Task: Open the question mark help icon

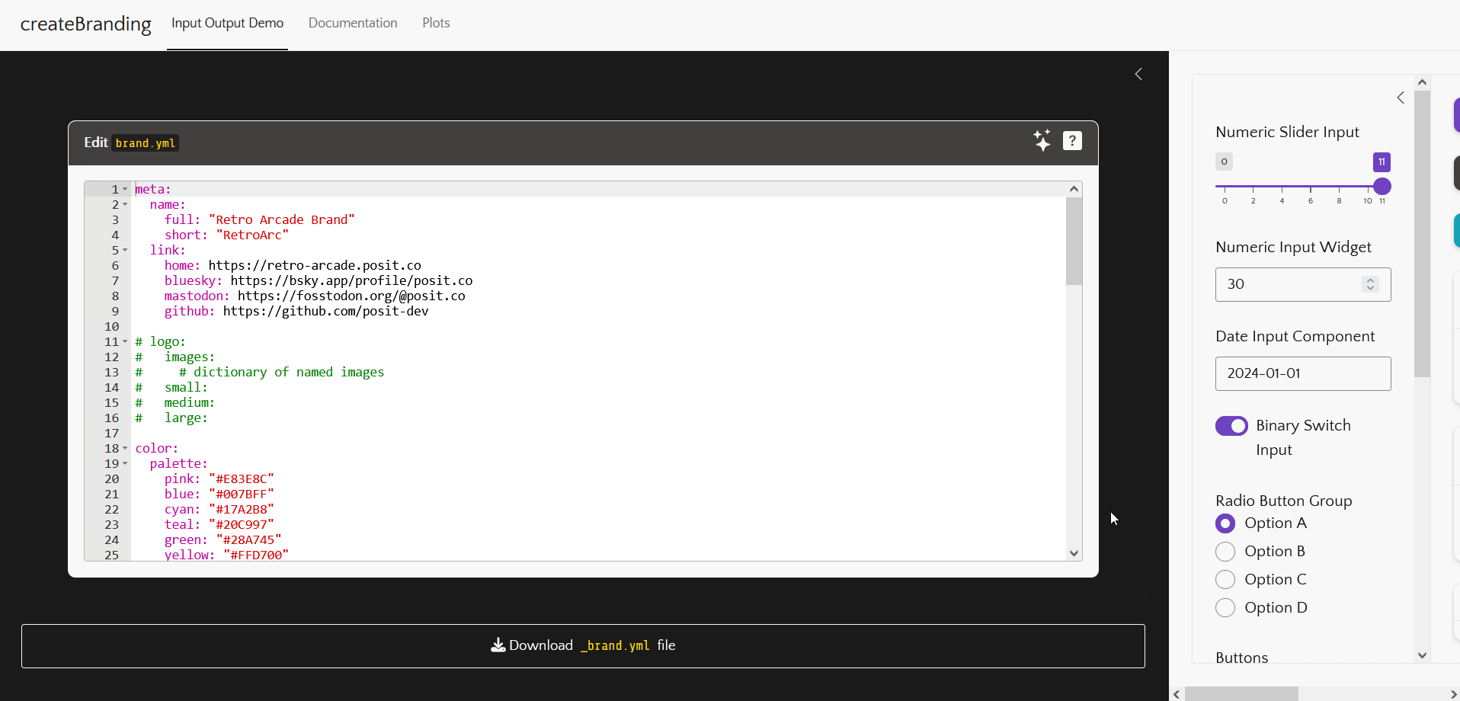Action: point(1072,141)
